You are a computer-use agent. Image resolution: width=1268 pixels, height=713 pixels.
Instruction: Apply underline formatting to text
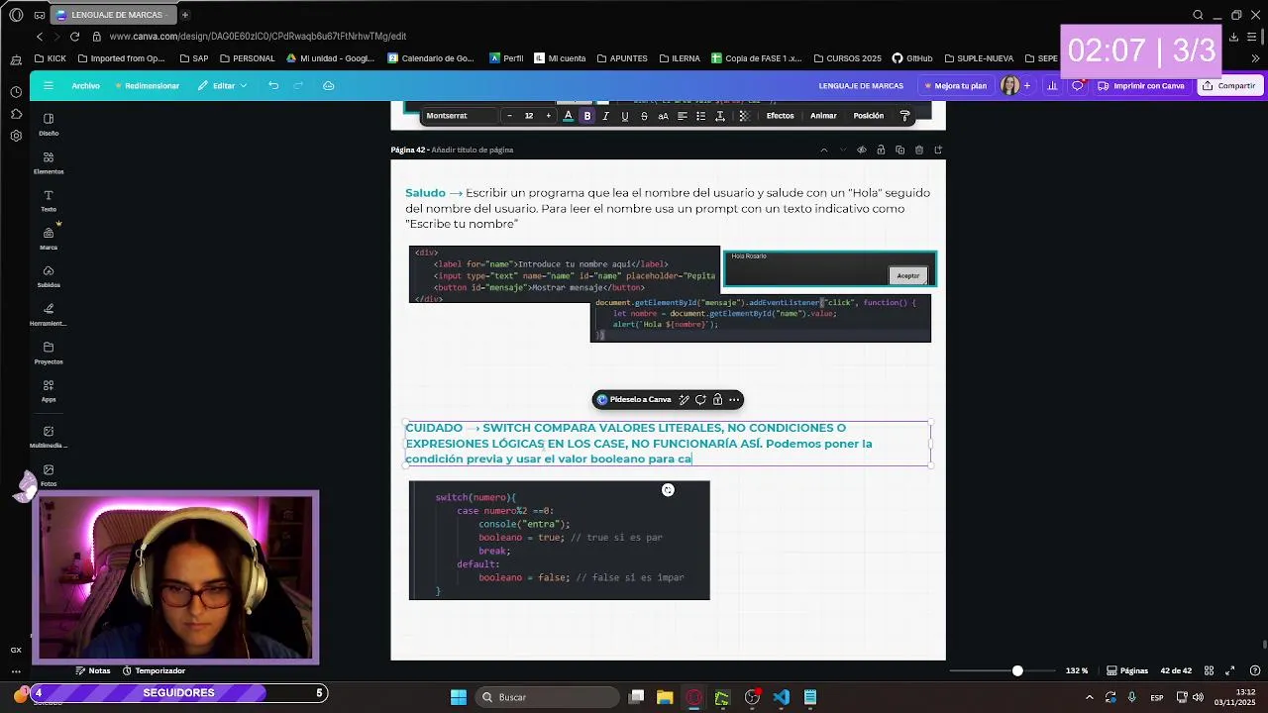[x=624, y=116]
